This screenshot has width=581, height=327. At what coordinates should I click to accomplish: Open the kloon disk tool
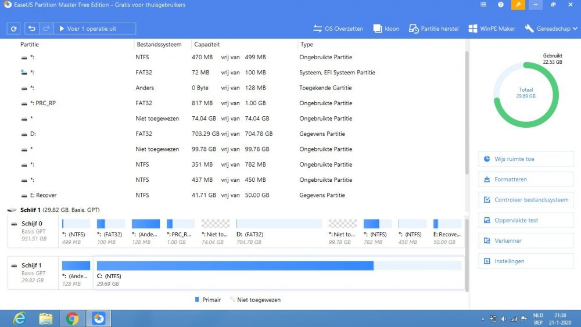386,28
